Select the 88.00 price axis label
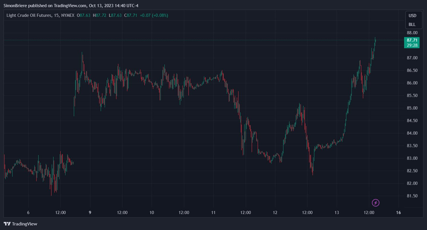 pyautogui.click(x=412, y=33)
